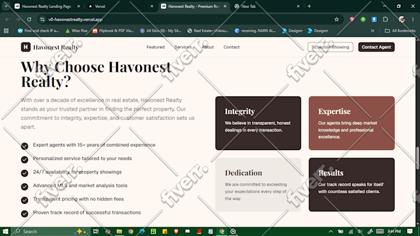Screen dimensions: 420x236
Task: Click checkmark beside Expert agents item
Action: click(x=24, y=146)
